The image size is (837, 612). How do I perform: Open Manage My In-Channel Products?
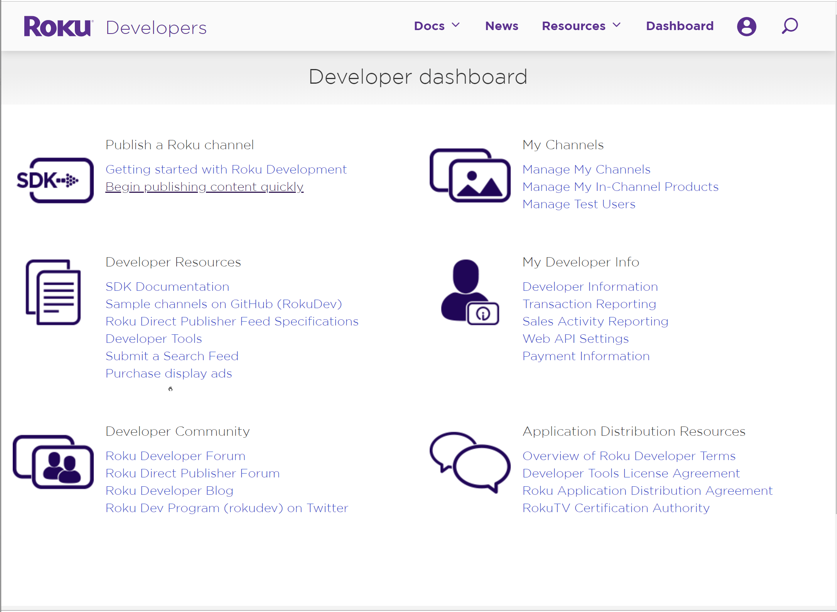tap(620, 187)
